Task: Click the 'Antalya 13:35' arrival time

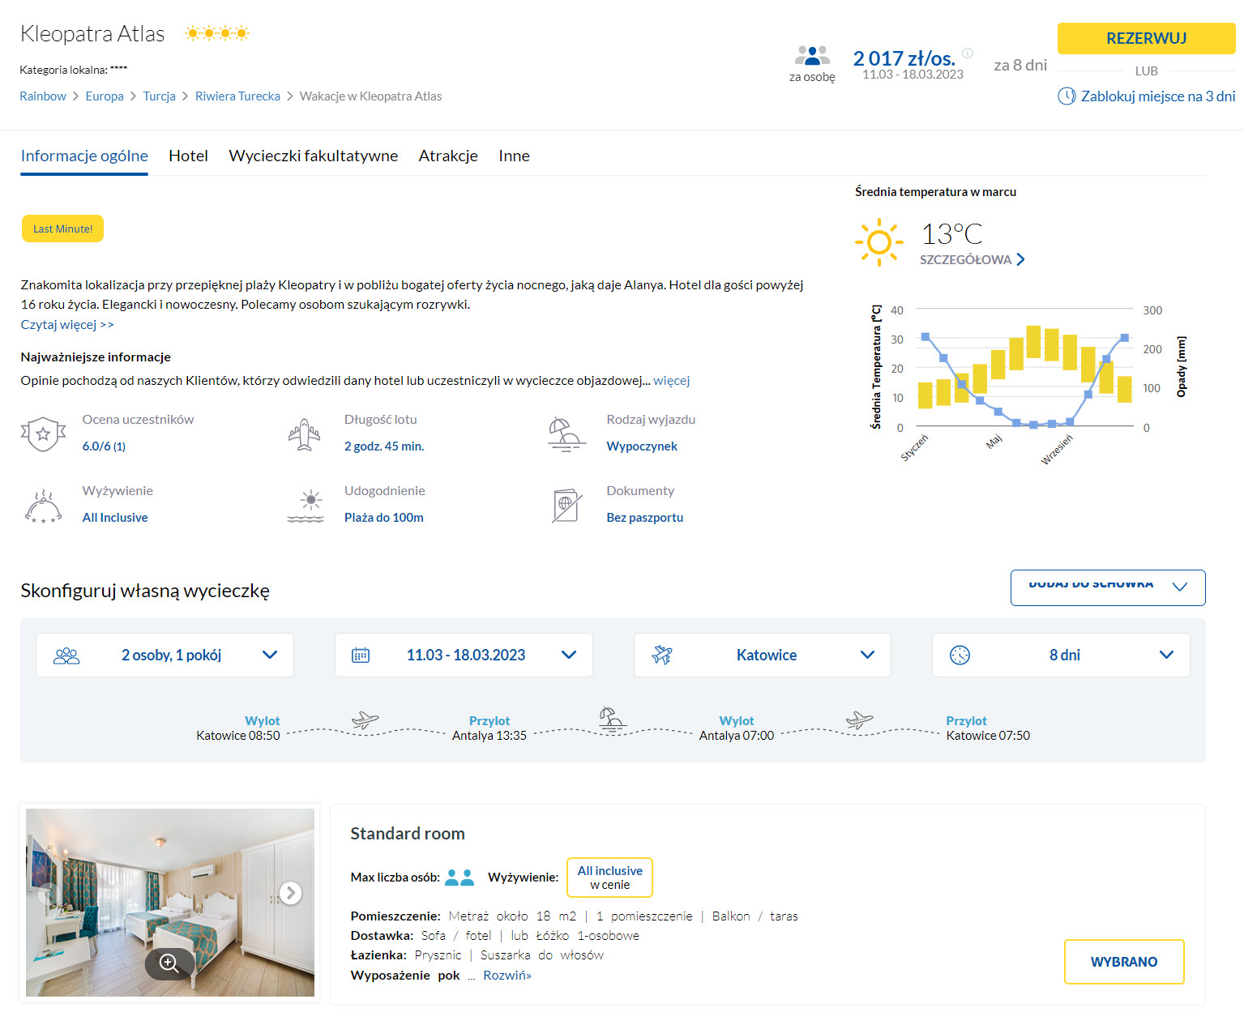Action: pyautogui.click(x=489, y=736)
